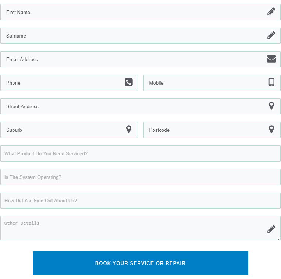Select the Phone number field
Screen dimensions: 281x279
[69, 83]
